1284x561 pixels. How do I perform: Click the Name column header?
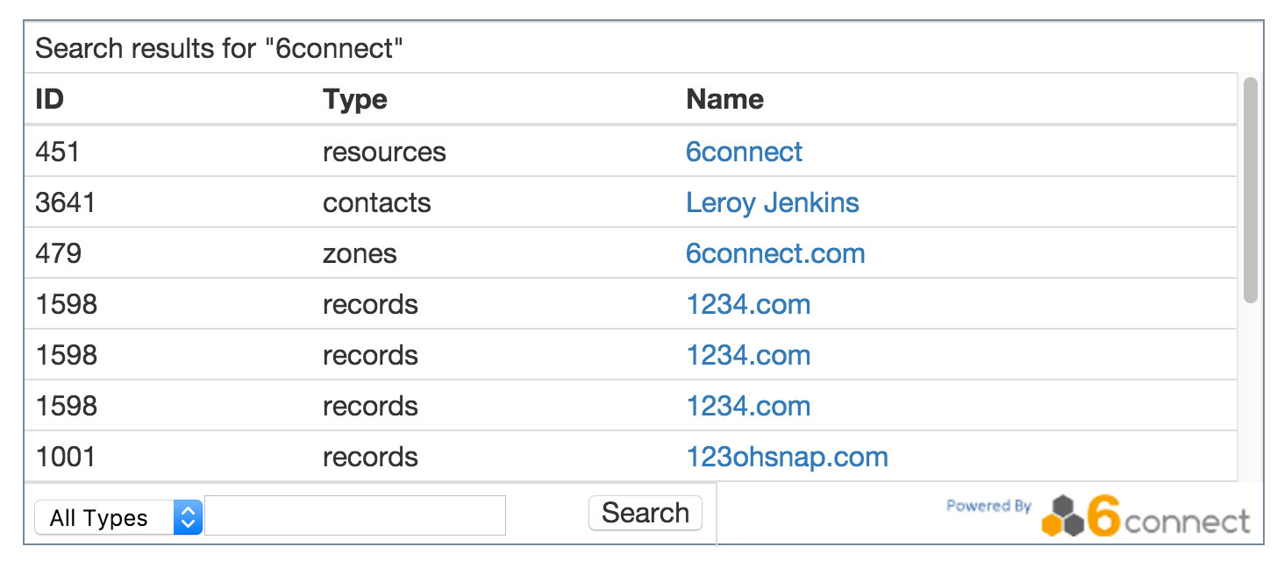point(724,99)
